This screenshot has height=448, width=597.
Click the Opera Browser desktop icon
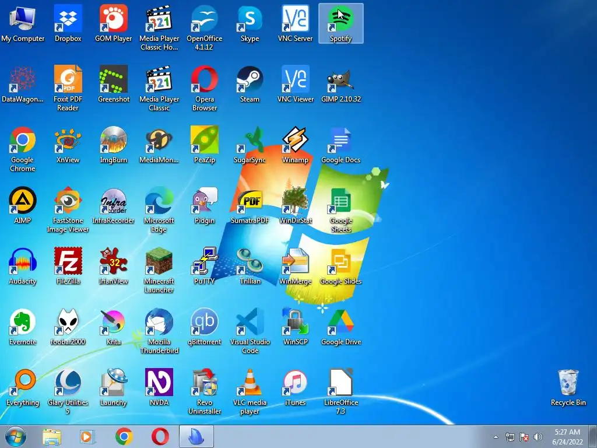coord(205,89)
